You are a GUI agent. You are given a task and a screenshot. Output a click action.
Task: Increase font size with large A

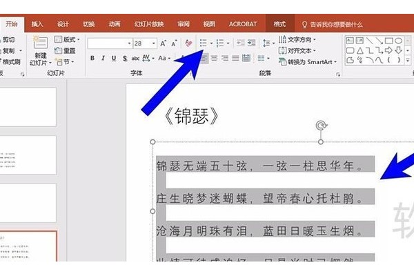[163, 43]
